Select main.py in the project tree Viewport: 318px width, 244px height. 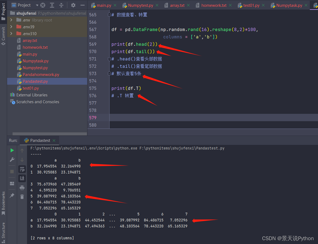47,54
